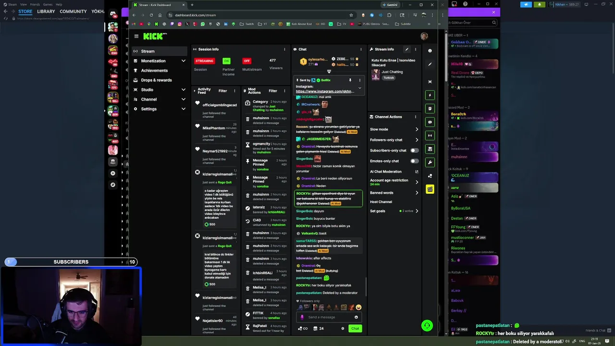615x346 pixels.
Task: Open AI Chat Moderation external link icon
Action: tap(417, 172)
